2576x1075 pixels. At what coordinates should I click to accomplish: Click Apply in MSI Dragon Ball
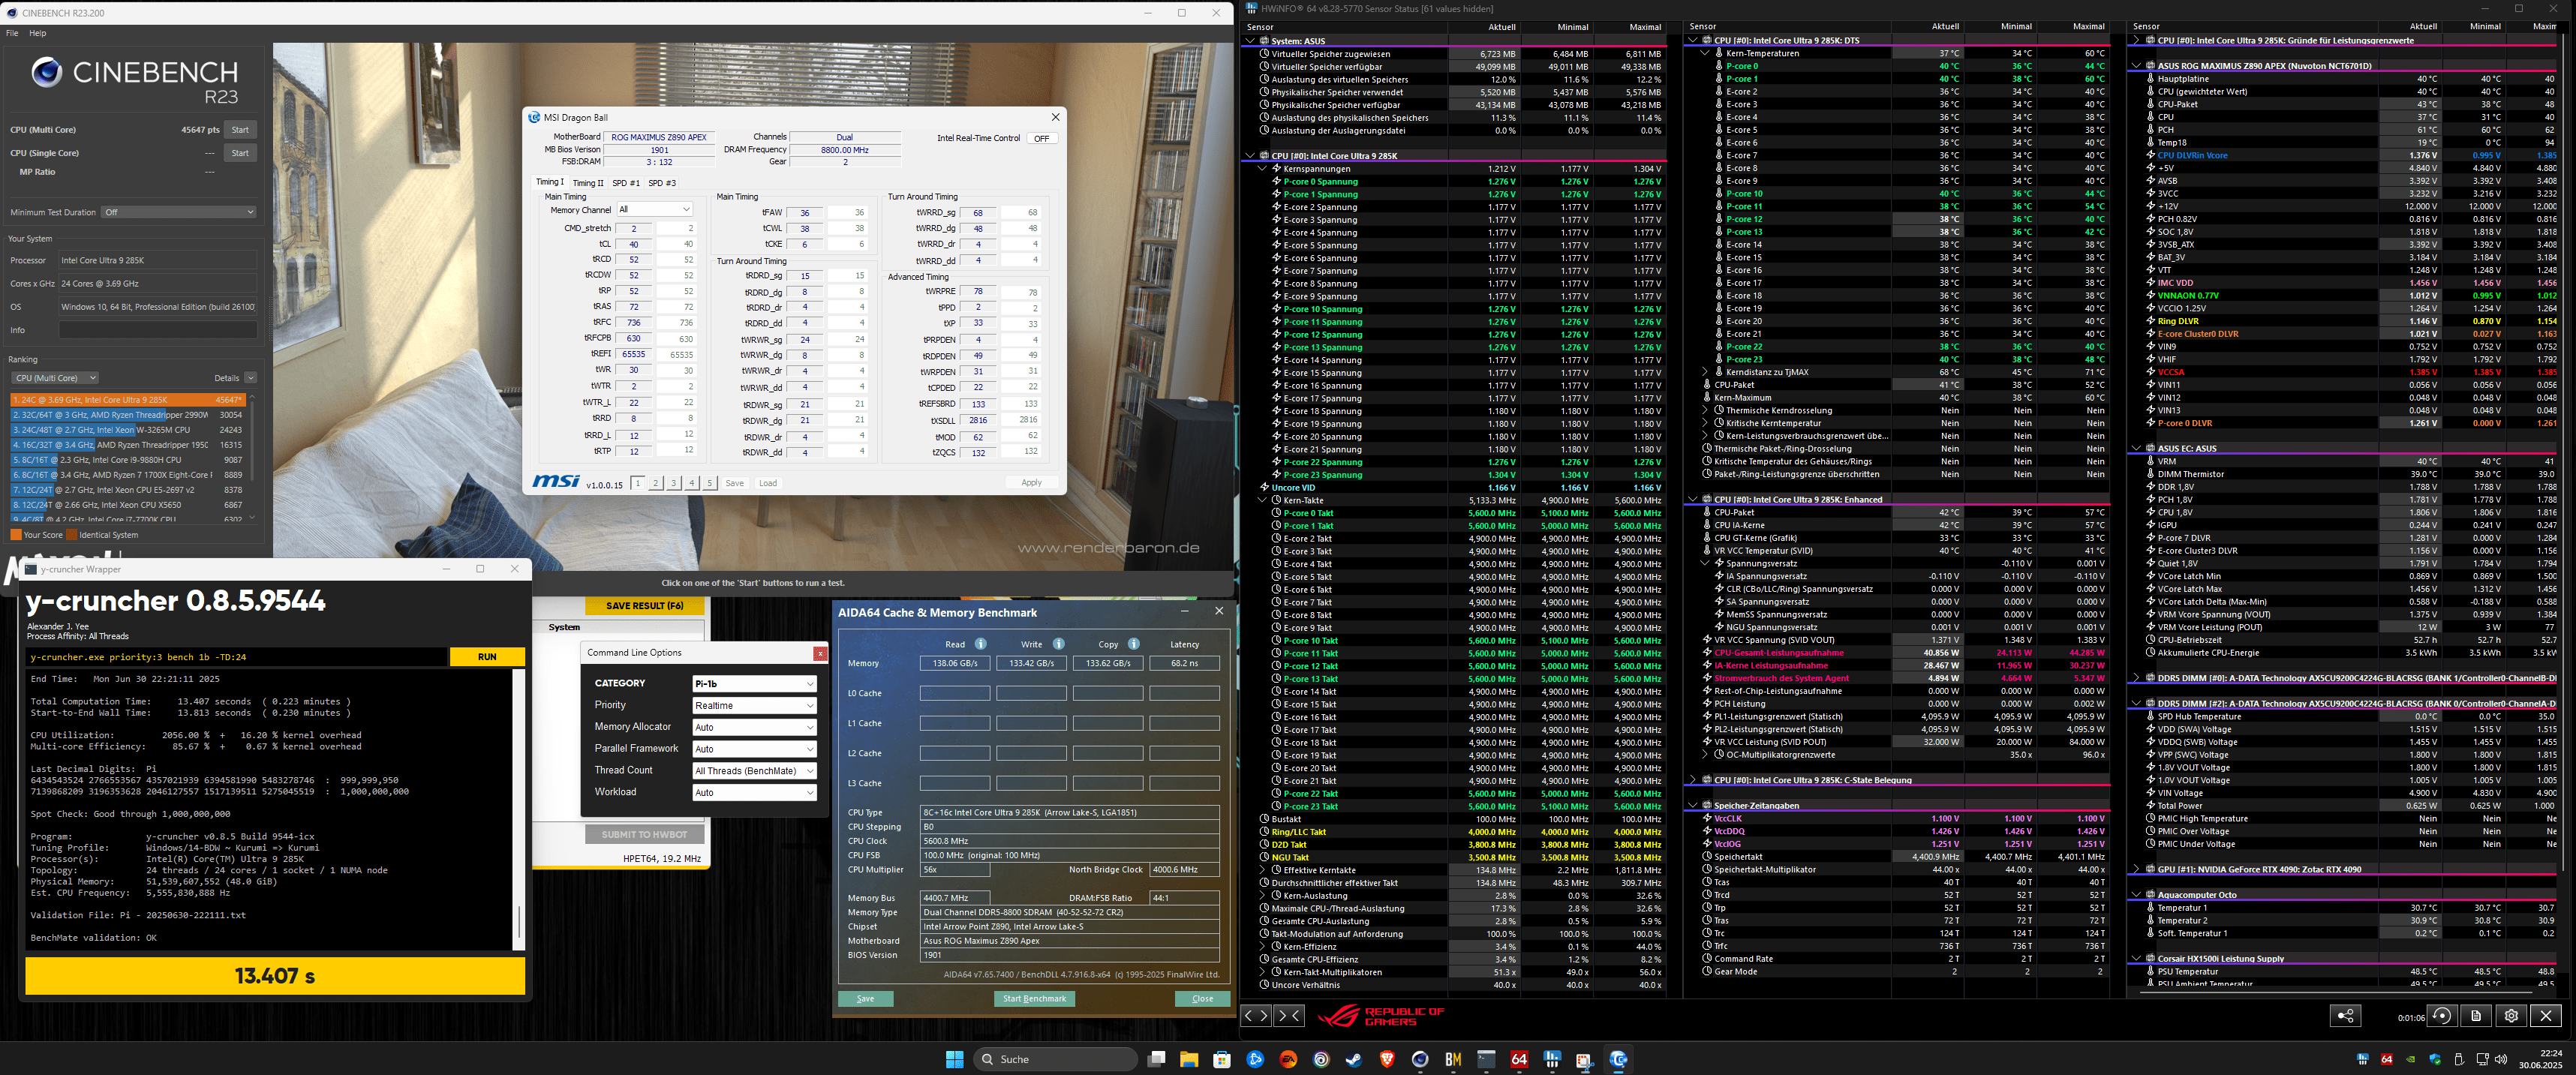coord(1031,483)
